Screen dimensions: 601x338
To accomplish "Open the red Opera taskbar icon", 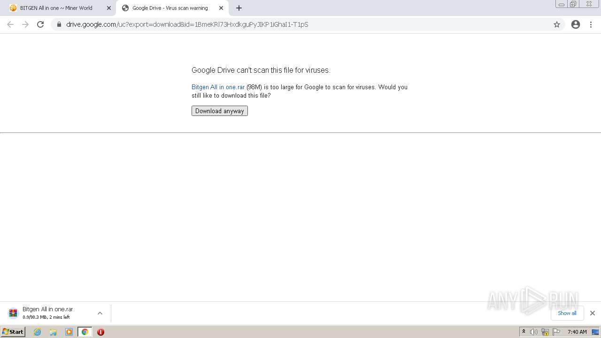I will click(100, 332).
